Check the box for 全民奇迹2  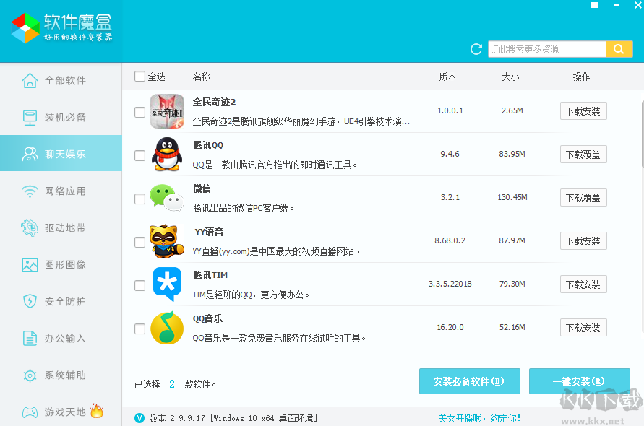pos(139,112)
